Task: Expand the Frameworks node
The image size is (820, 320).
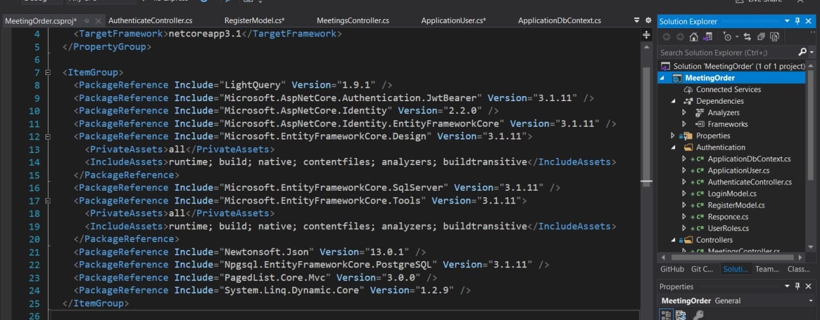Action: click(684, 124)
